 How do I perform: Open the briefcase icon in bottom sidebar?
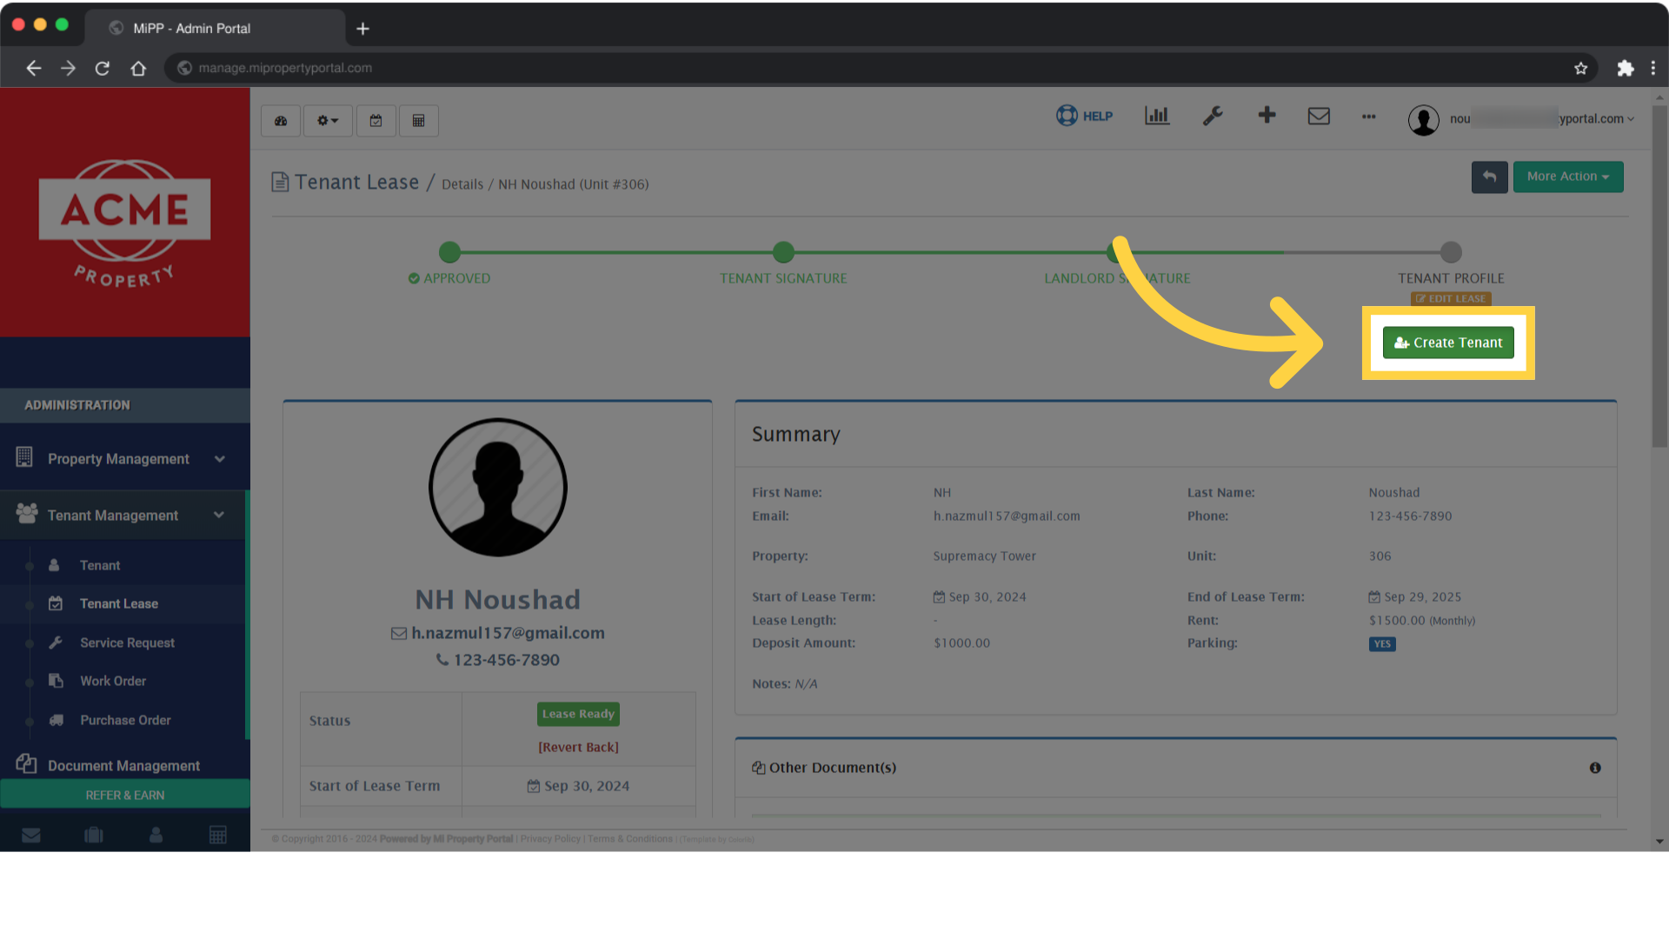tap(93, 835)
